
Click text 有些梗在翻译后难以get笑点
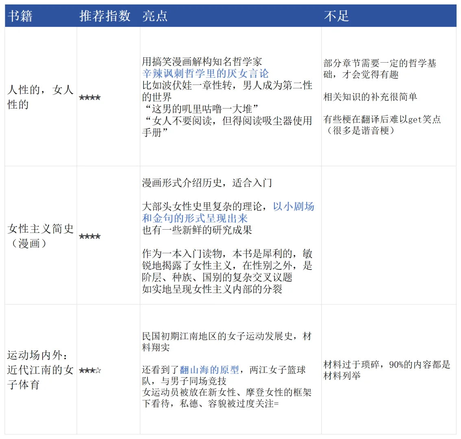pos(382,119)
